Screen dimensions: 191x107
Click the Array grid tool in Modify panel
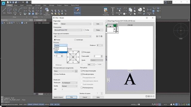pyautogui.click(x=36, y=14)
